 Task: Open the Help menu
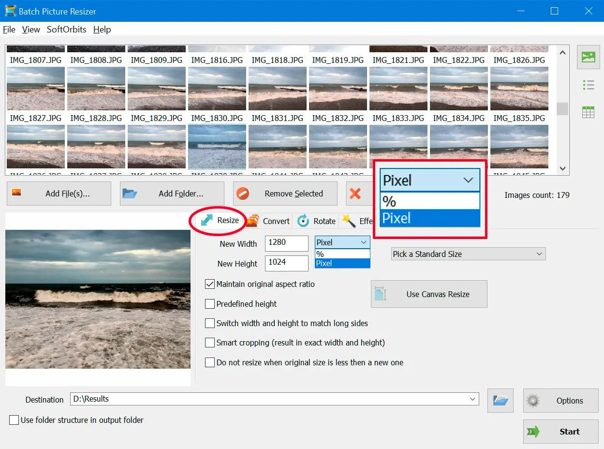click(102, 30)
